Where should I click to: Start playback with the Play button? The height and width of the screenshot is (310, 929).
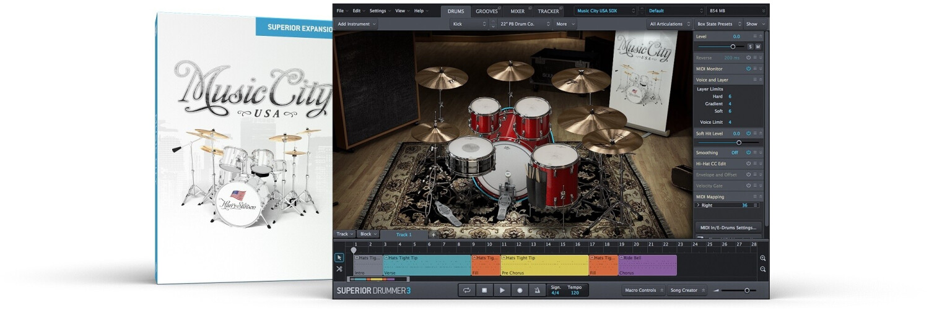502,290
